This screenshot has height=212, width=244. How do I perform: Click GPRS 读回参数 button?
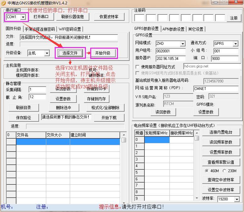coord(163,112)
